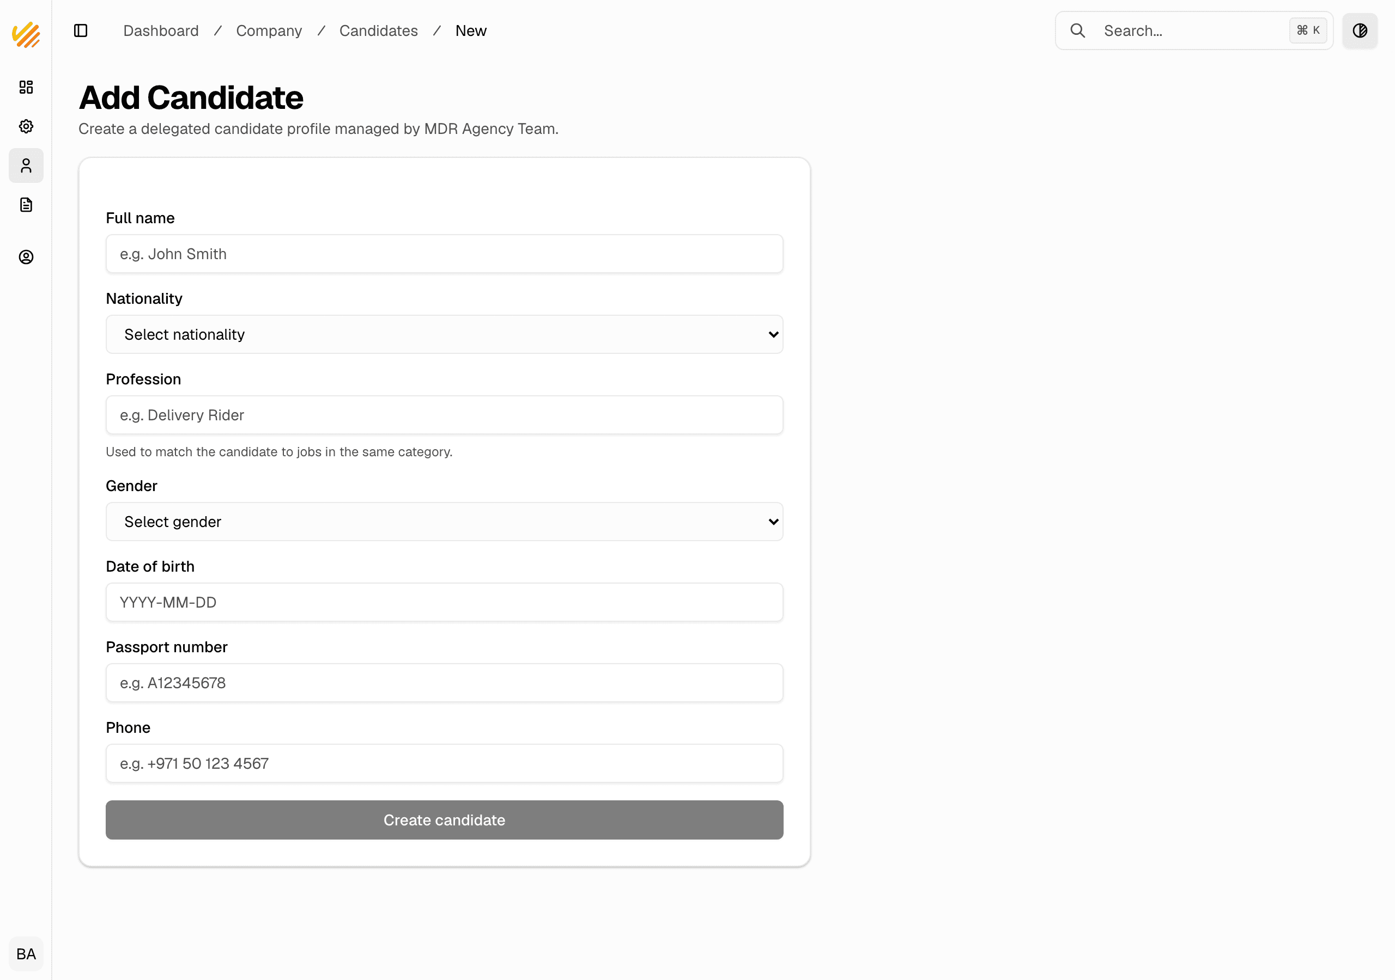Click the Add Candidate heading
1395x980 pixels.
191,98
